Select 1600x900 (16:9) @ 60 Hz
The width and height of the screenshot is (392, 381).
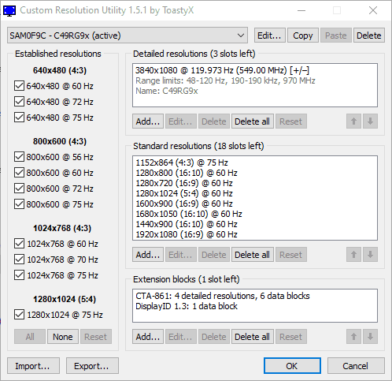point(255,204)
